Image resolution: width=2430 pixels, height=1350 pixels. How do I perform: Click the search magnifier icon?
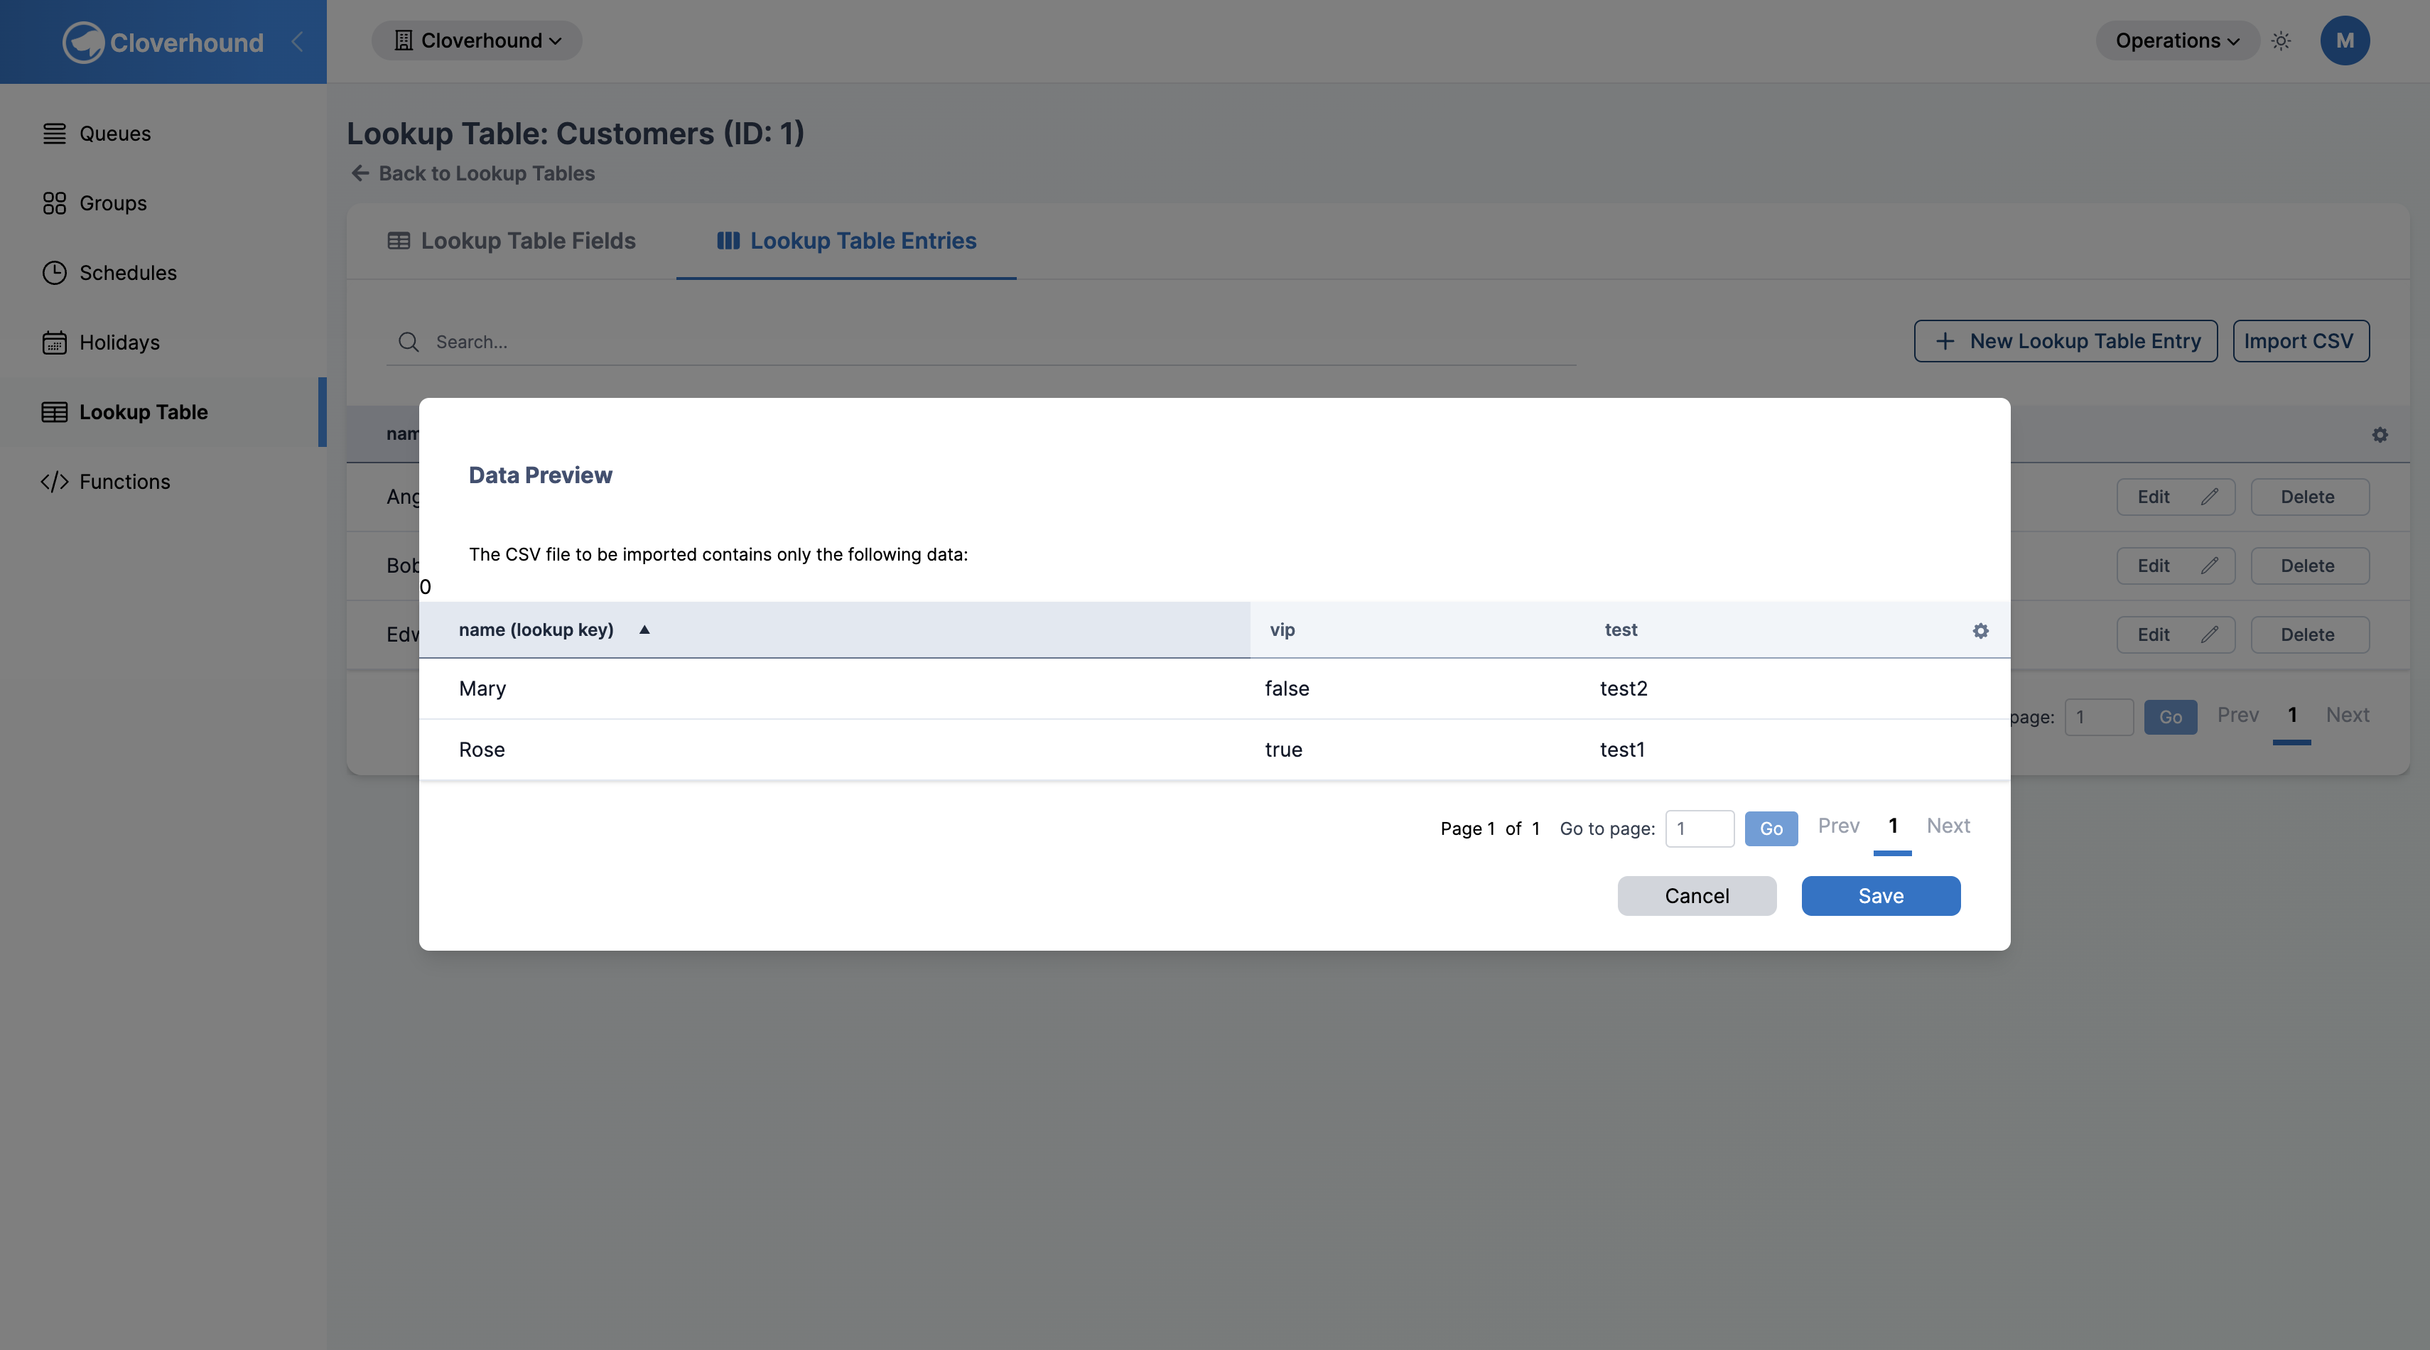click(x=409, y=342)
